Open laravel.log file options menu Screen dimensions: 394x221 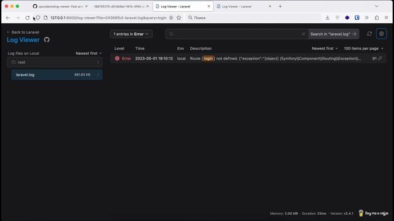coord(98,75)
